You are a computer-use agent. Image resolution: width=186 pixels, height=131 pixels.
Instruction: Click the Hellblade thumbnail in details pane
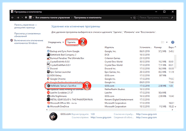53,116
